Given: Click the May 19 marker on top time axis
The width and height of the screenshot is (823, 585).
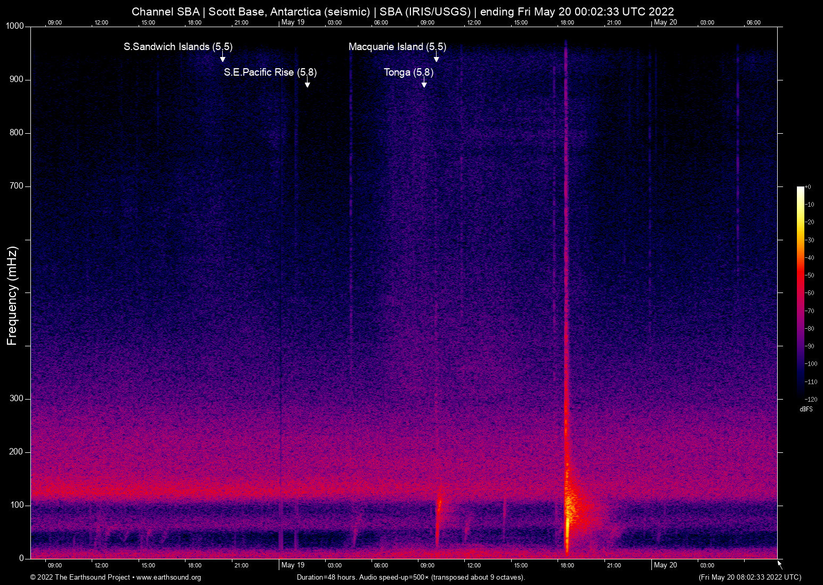Looking at the screenshot, I should point(293,22).
